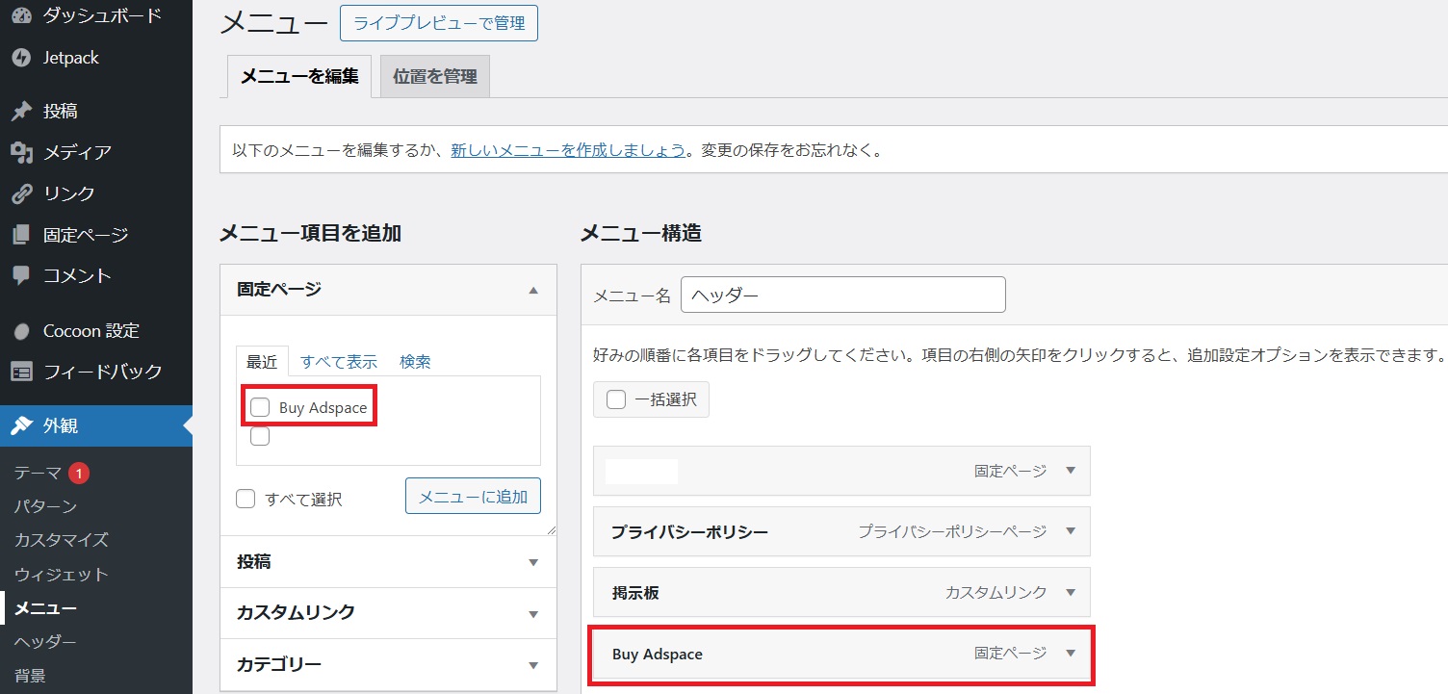The image size is (1448, 694).
Task: Click the speech bubble icon beside コメント
Action: 21,275
